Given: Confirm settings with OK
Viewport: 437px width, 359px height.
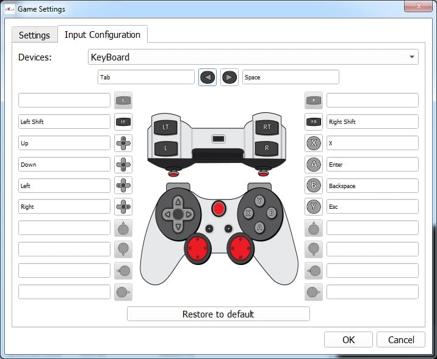Looking at the screenshot, I should 349,339.
